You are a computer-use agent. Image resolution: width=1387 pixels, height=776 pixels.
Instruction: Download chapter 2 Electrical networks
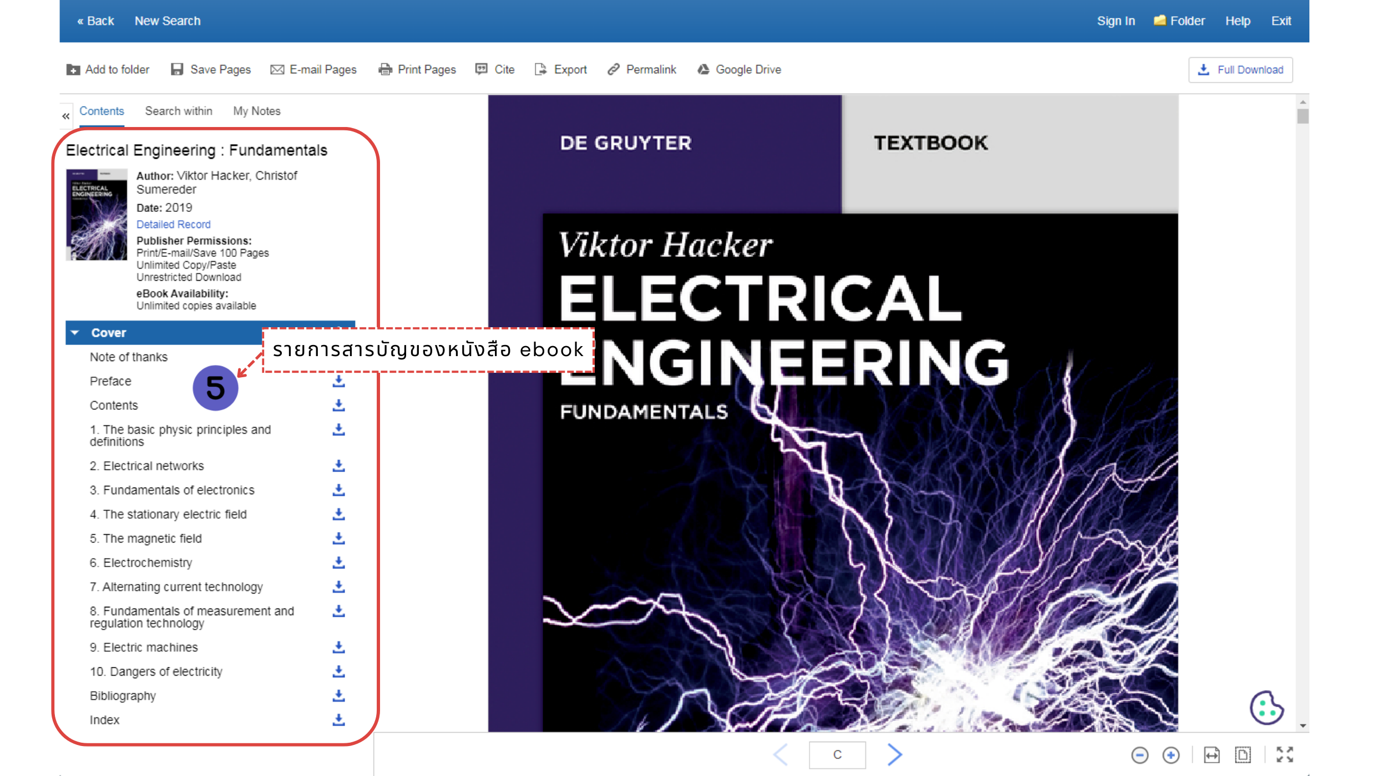coord(338,466)
